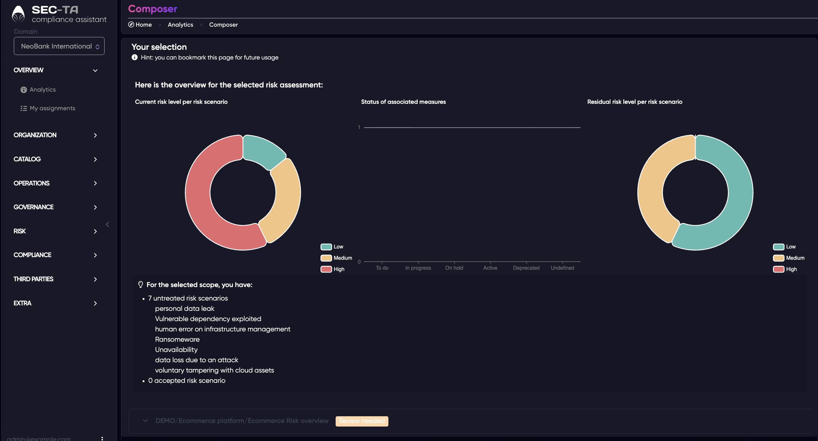Toggle Medium legend in current risk chart
The image size is (818, 441).
tap(336, 258)
